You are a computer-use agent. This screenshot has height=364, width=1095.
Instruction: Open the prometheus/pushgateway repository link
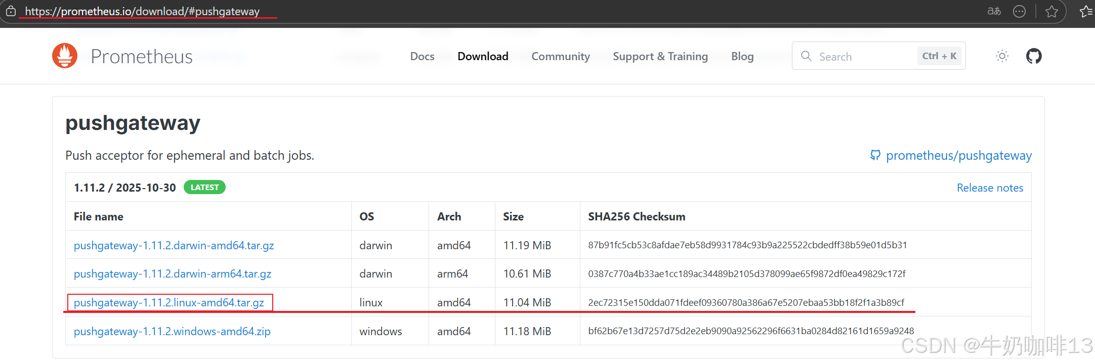(958, 155)
